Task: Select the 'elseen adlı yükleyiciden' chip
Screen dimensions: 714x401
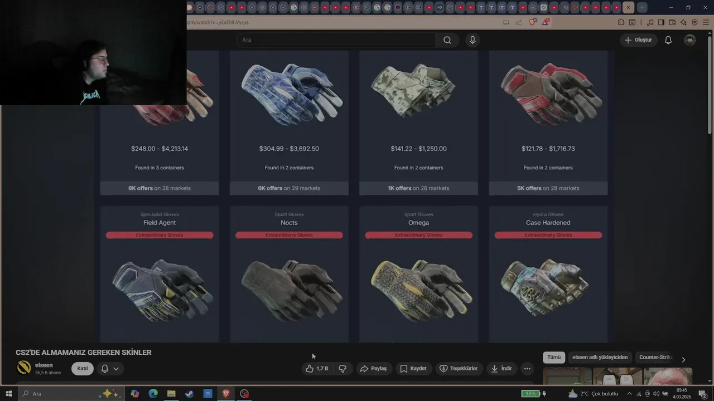Action: click(600, 358)
